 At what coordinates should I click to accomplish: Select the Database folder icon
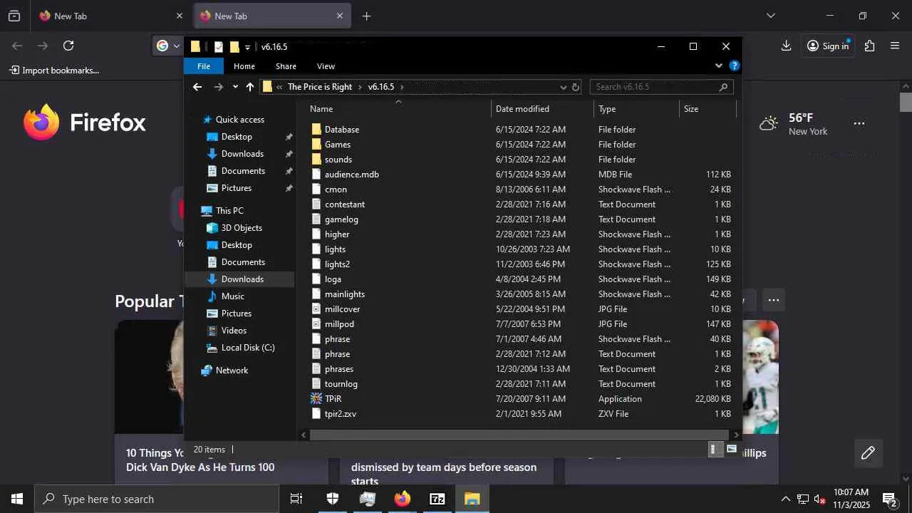(316, 130)
